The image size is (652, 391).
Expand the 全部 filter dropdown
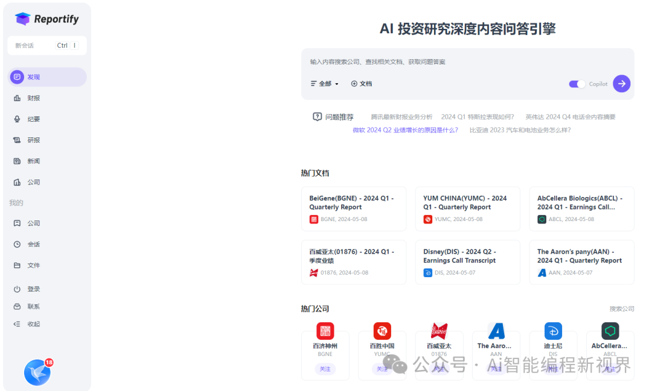click(x=324, y=84)
